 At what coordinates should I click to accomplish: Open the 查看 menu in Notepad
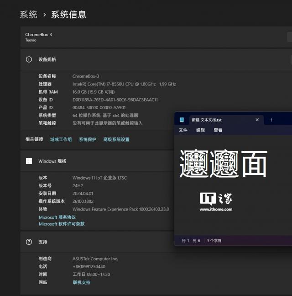tap(218, 130)
